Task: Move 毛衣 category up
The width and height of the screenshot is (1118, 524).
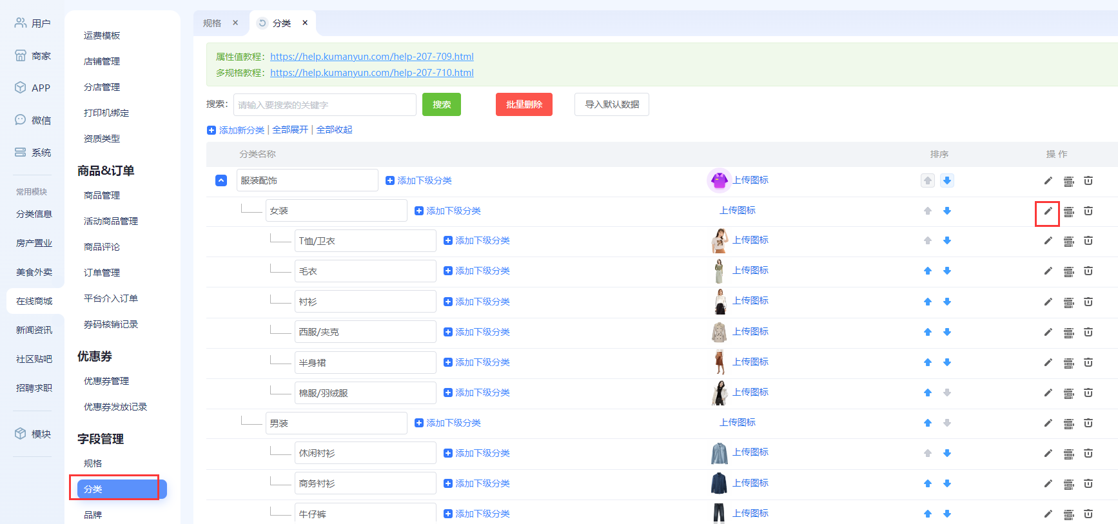Action: pos(928,271)
